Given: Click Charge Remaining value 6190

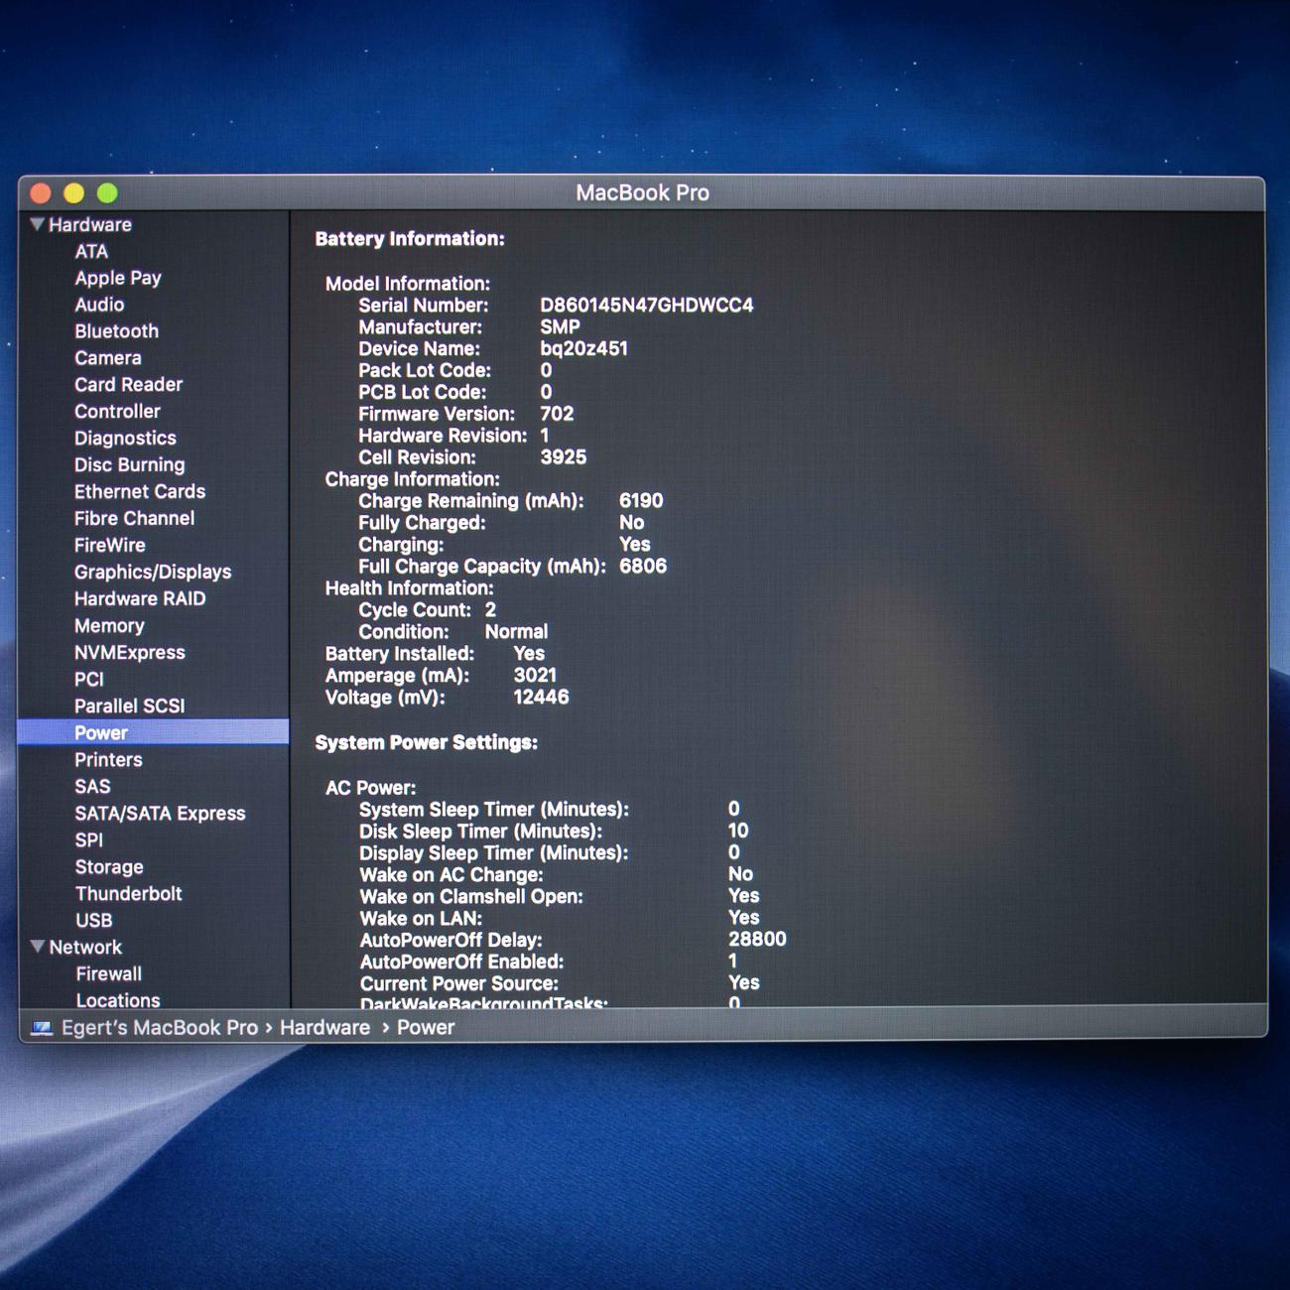Looking at the screenshot, I should [641, 501].
